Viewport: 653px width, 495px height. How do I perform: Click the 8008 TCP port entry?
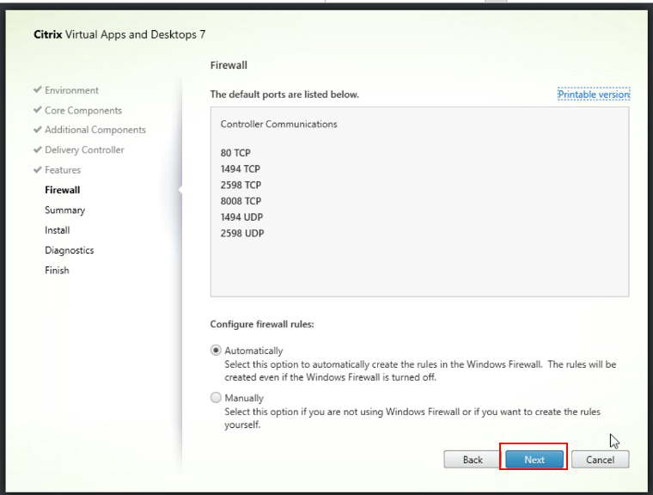[x=241, y=201]
